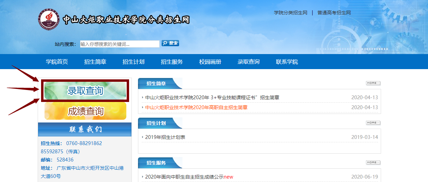This screenshot has width=428, height=182.
Task: Click the 招生服务 section header tab
Action: 160,163
